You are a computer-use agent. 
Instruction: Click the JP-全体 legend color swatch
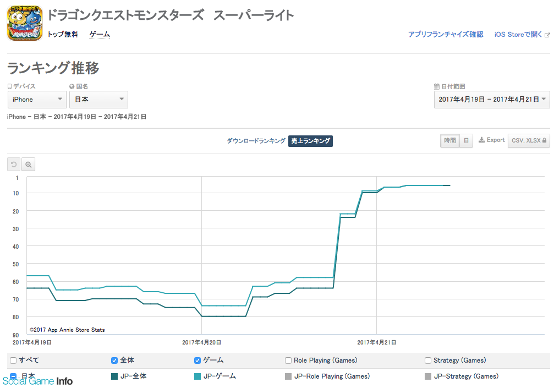tap(114, 376)
